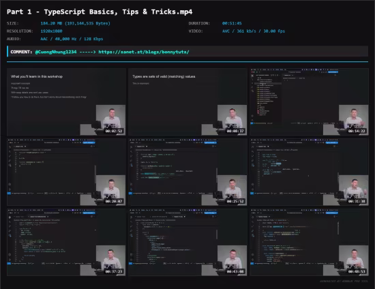Follow the sanet.st/blogs/bonnytuts link
The height and width of the screenshot is (289, 375).
tap(144, 52)
